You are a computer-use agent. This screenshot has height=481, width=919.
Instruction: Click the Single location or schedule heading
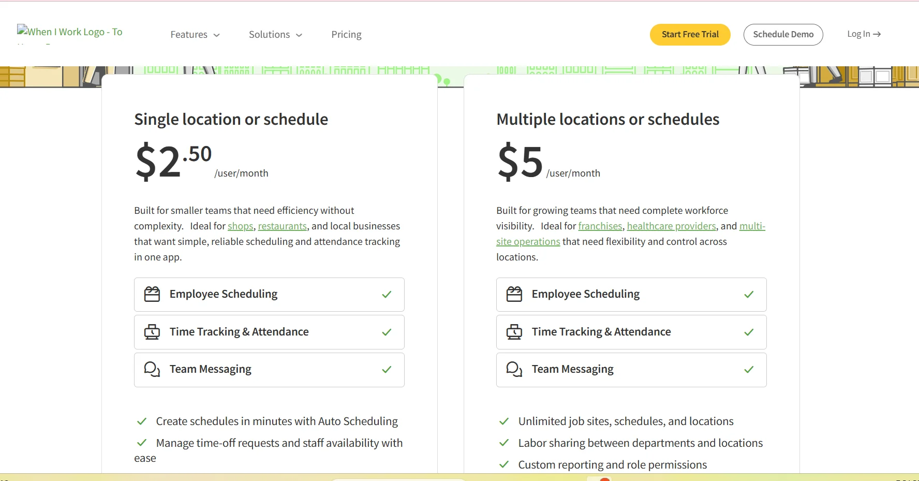coord(231,120)
